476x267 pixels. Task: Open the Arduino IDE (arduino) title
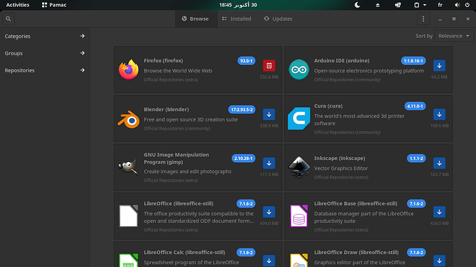point(341,61)
